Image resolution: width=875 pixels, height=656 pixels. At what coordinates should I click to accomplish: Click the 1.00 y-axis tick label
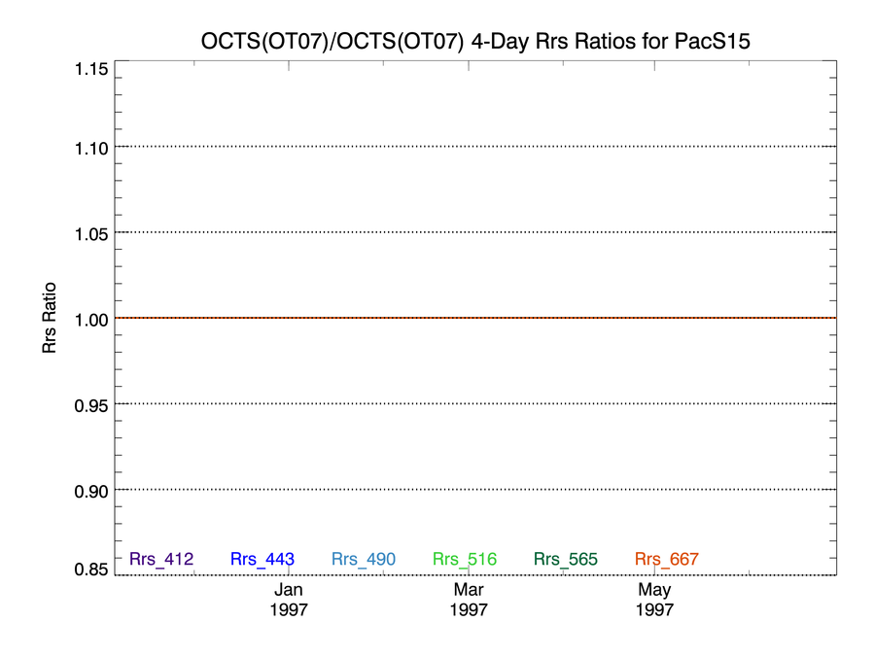point(91,320)
